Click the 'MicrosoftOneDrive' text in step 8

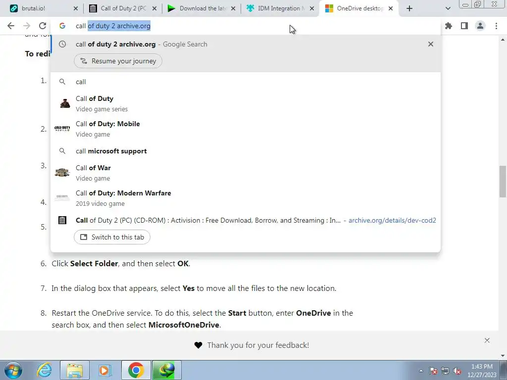pyautogui.click(x=184, y=325)
